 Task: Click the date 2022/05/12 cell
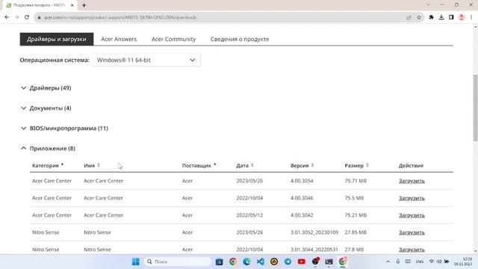click(249, 215)
